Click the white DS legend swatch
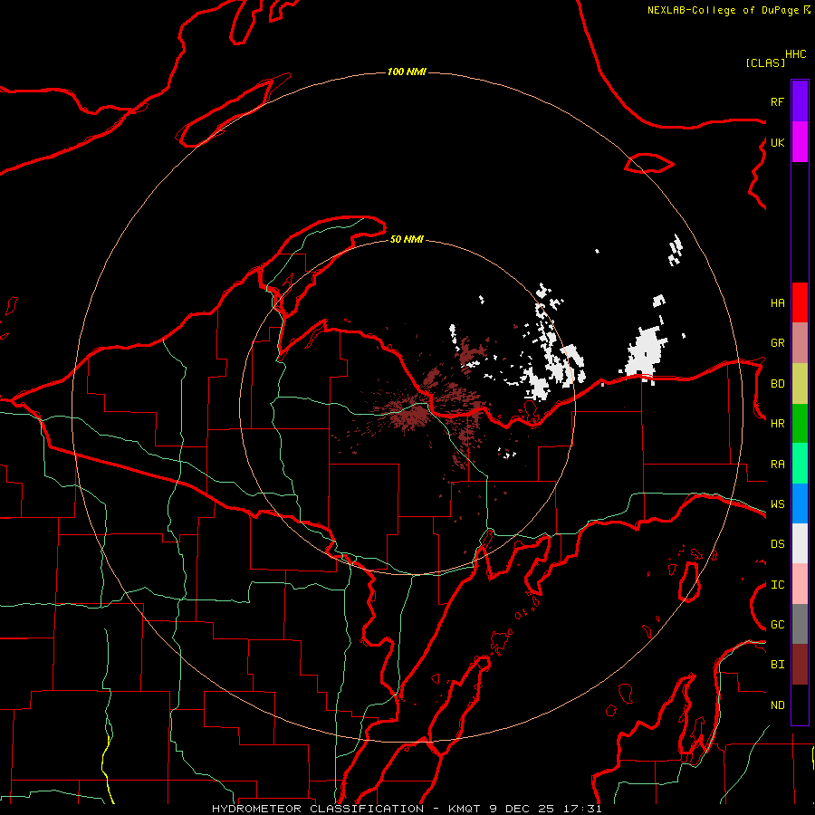The image size is (815, 815). coord(800,543)
